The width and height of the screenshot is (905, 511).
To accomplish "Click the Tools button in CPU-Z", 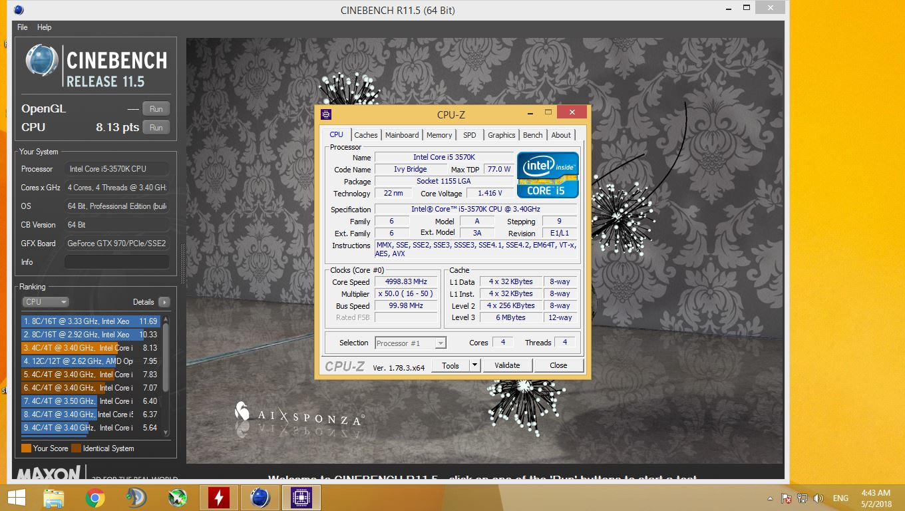I will coord(451,365).
